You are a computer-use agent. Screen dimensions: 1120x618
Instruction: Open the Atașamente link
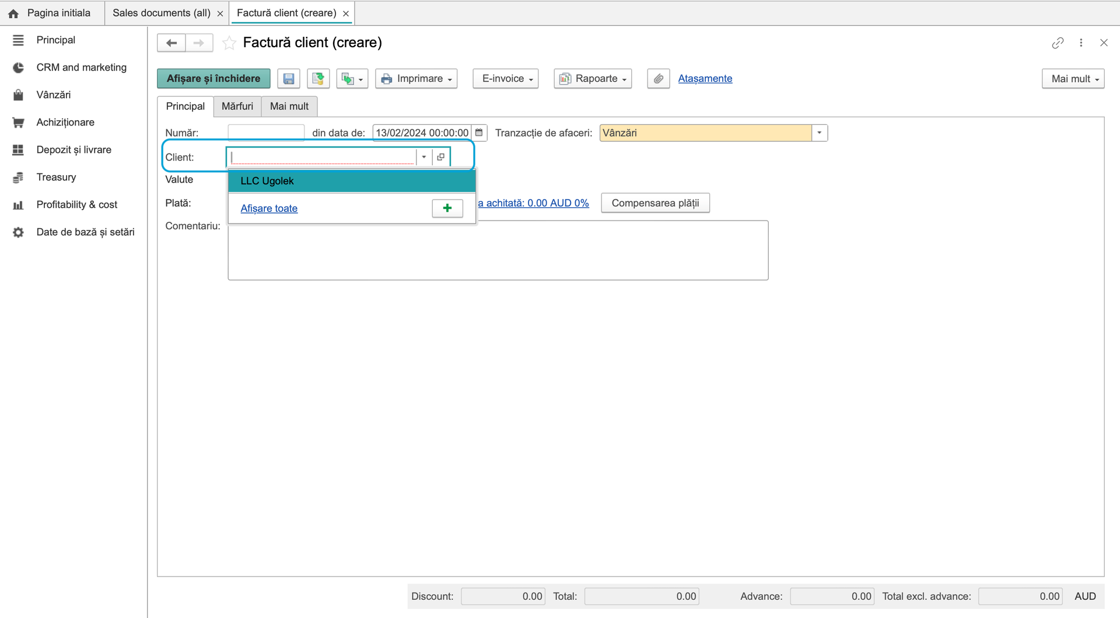[705, 79]
